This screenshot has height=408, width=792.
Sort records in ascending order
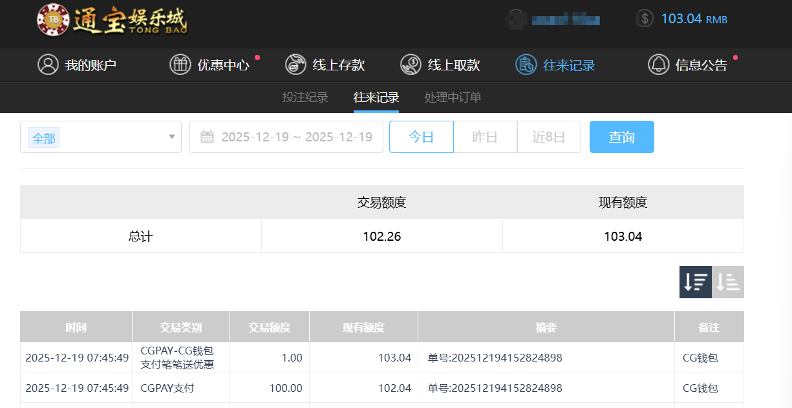coord(728,282)
